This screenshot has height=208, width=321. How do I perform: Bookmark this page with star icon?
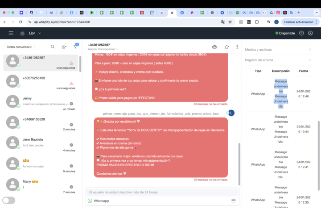[230, 22]
